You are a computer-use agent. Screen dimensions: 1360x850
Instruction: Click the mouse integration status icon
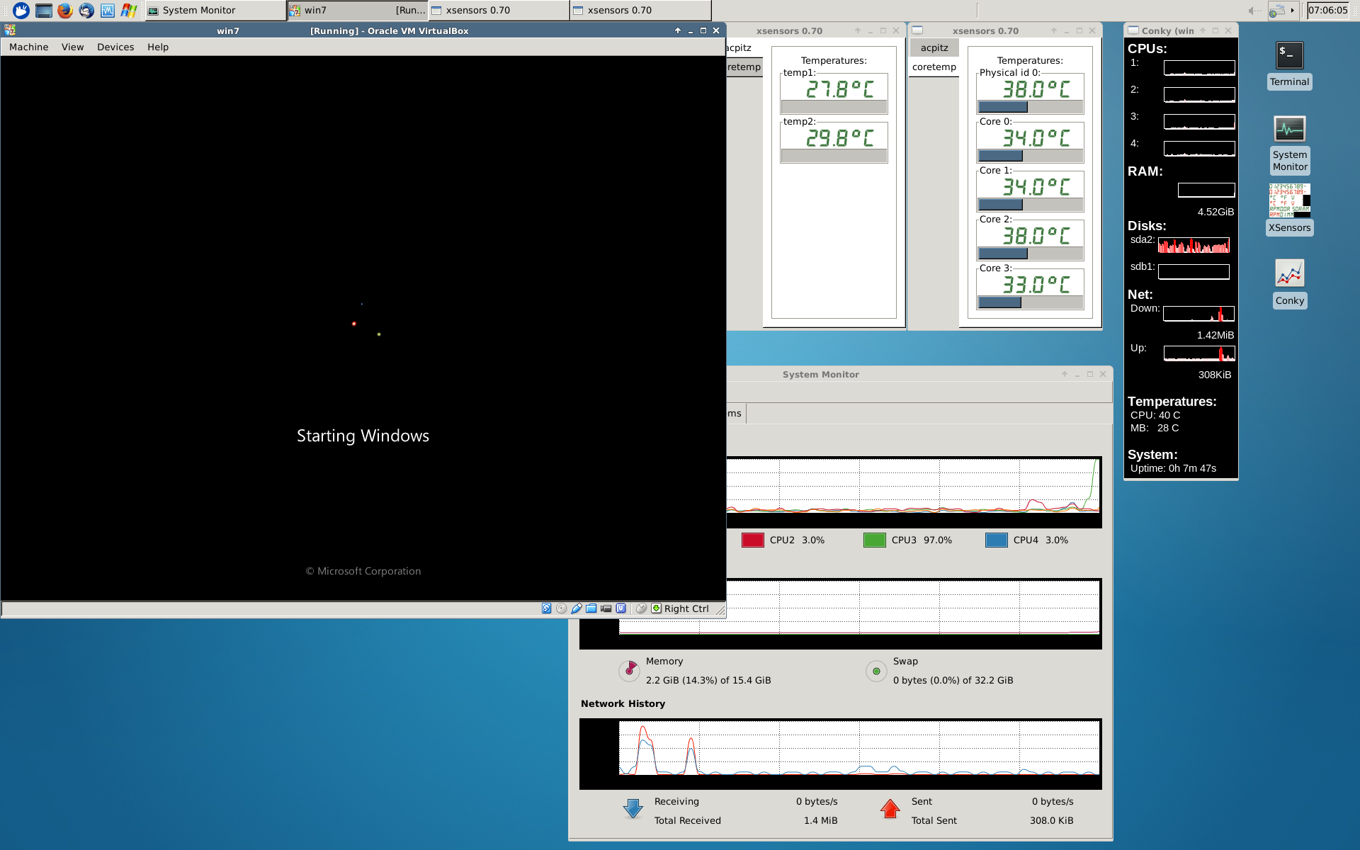point(641,608)
